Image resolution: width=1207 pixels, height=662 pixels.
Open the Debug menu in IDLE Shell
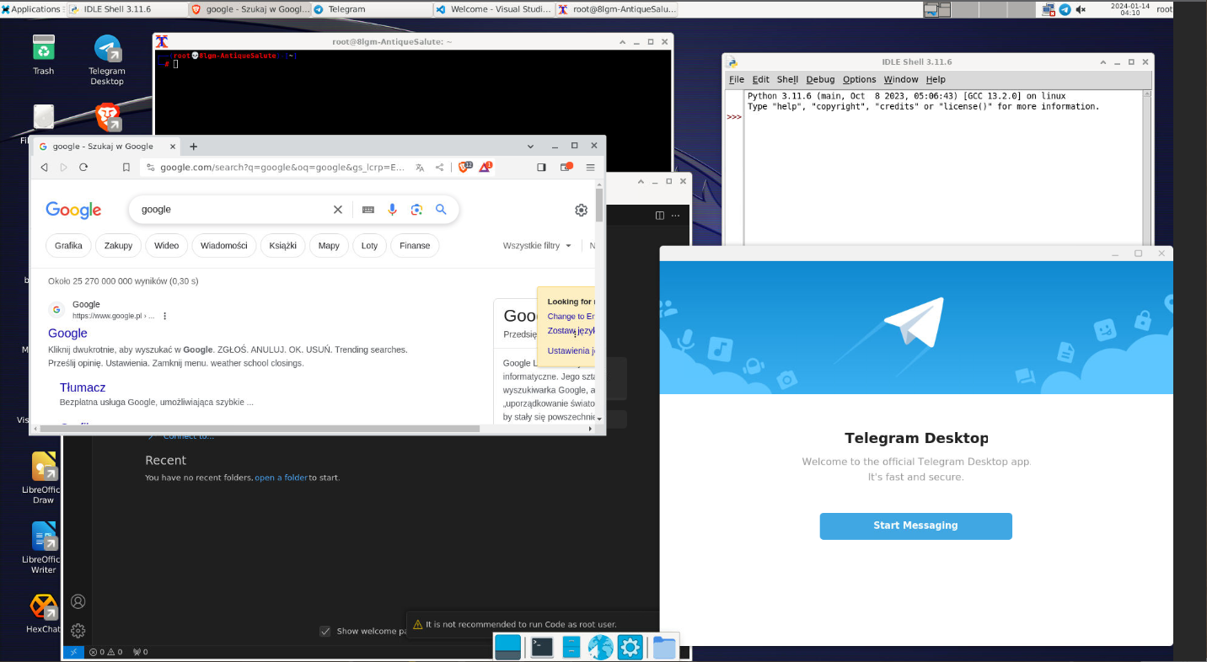(820, 79)
